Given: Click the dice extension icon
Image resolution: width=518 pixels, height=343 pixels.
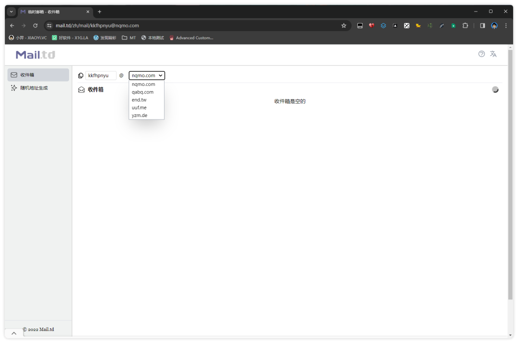Looking at the screenshot, I should tap(407, 25).
